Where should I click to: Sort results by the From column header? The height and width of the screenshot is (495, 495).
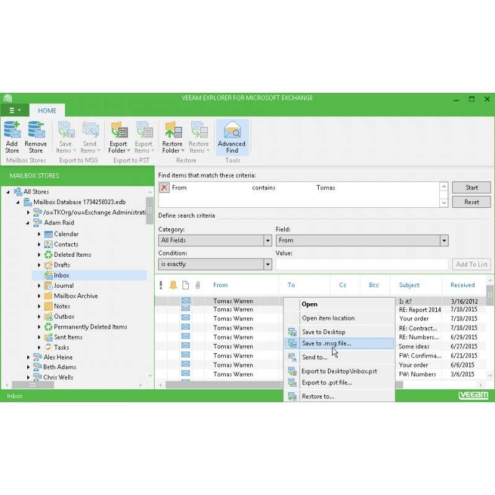[220, 285]
